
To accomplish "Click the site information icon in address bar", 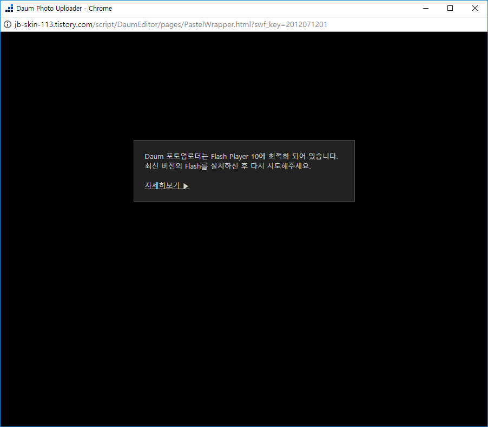I will coord(8,24).
